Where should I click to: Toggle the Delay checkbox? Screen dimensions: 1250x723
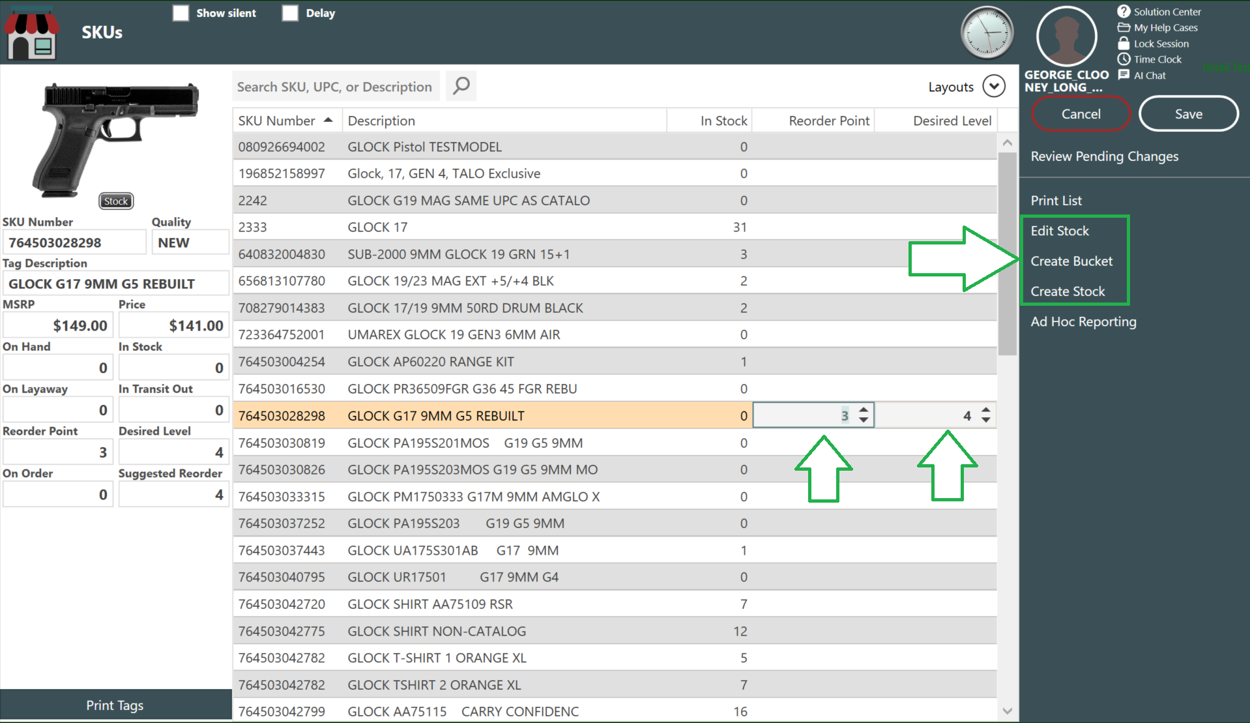pos(290,13)
